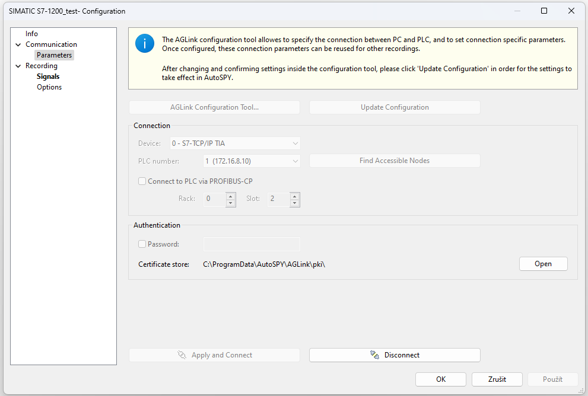588x396 pixels.
Task: Click the plug icon on the Disconnect button
Action: (x=374, y=355)
